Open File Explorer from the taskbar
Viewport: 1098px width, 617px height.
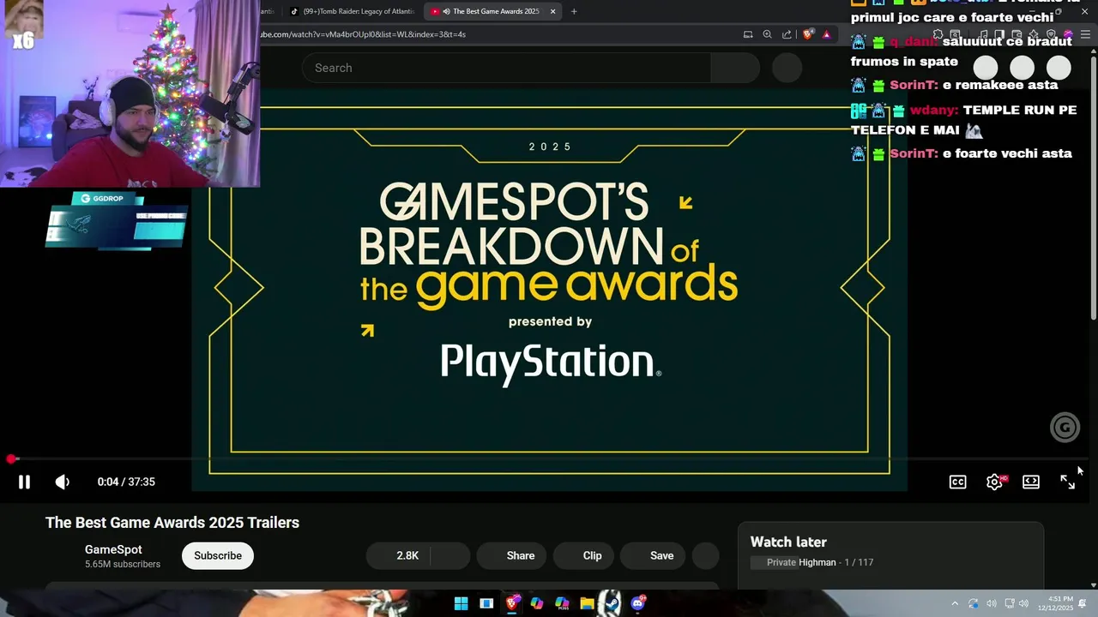pyautogui.click(x=587, y=603)
